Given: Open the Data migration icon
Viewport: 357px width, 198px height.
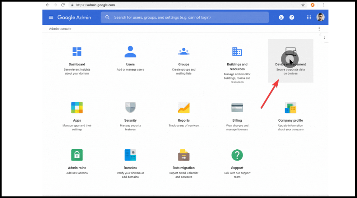Looking at the screenshot, I should tap(184, 155).
